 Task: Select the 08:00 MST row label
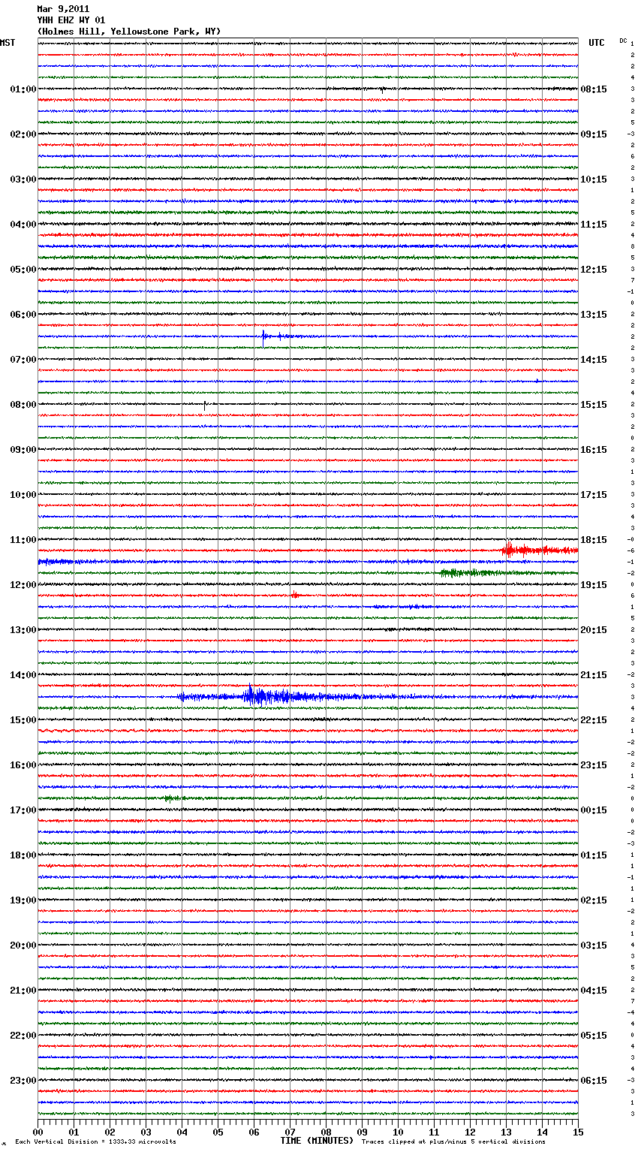coord(23,405)
